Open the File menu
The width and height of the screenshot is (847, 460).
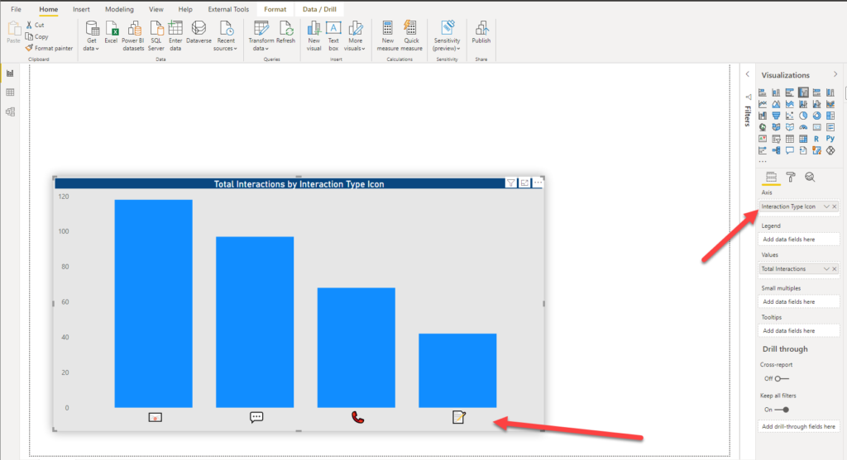(x=17, y=9)
